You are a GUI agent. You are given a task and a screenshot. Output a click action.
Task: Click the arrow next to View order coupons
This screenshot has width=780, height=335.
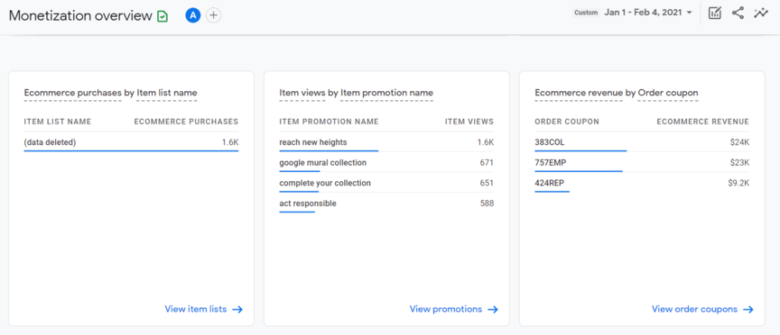point(748,309)
